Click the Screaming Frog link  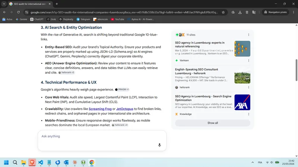pyautogui.click(x=100, y=109)
